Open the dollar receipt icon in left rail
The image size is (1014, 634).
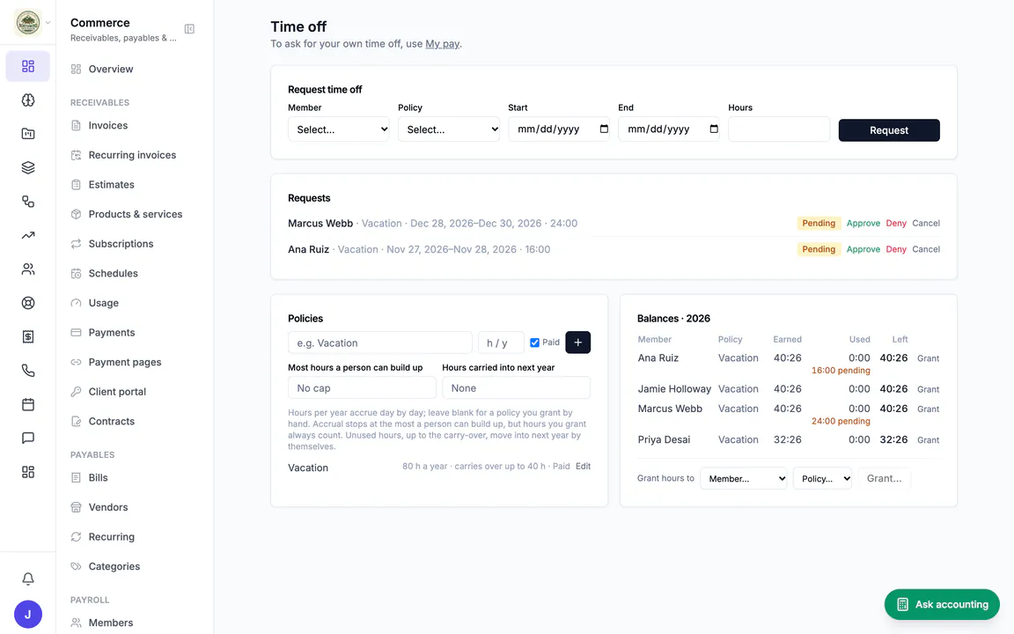[x=28, y=336]
